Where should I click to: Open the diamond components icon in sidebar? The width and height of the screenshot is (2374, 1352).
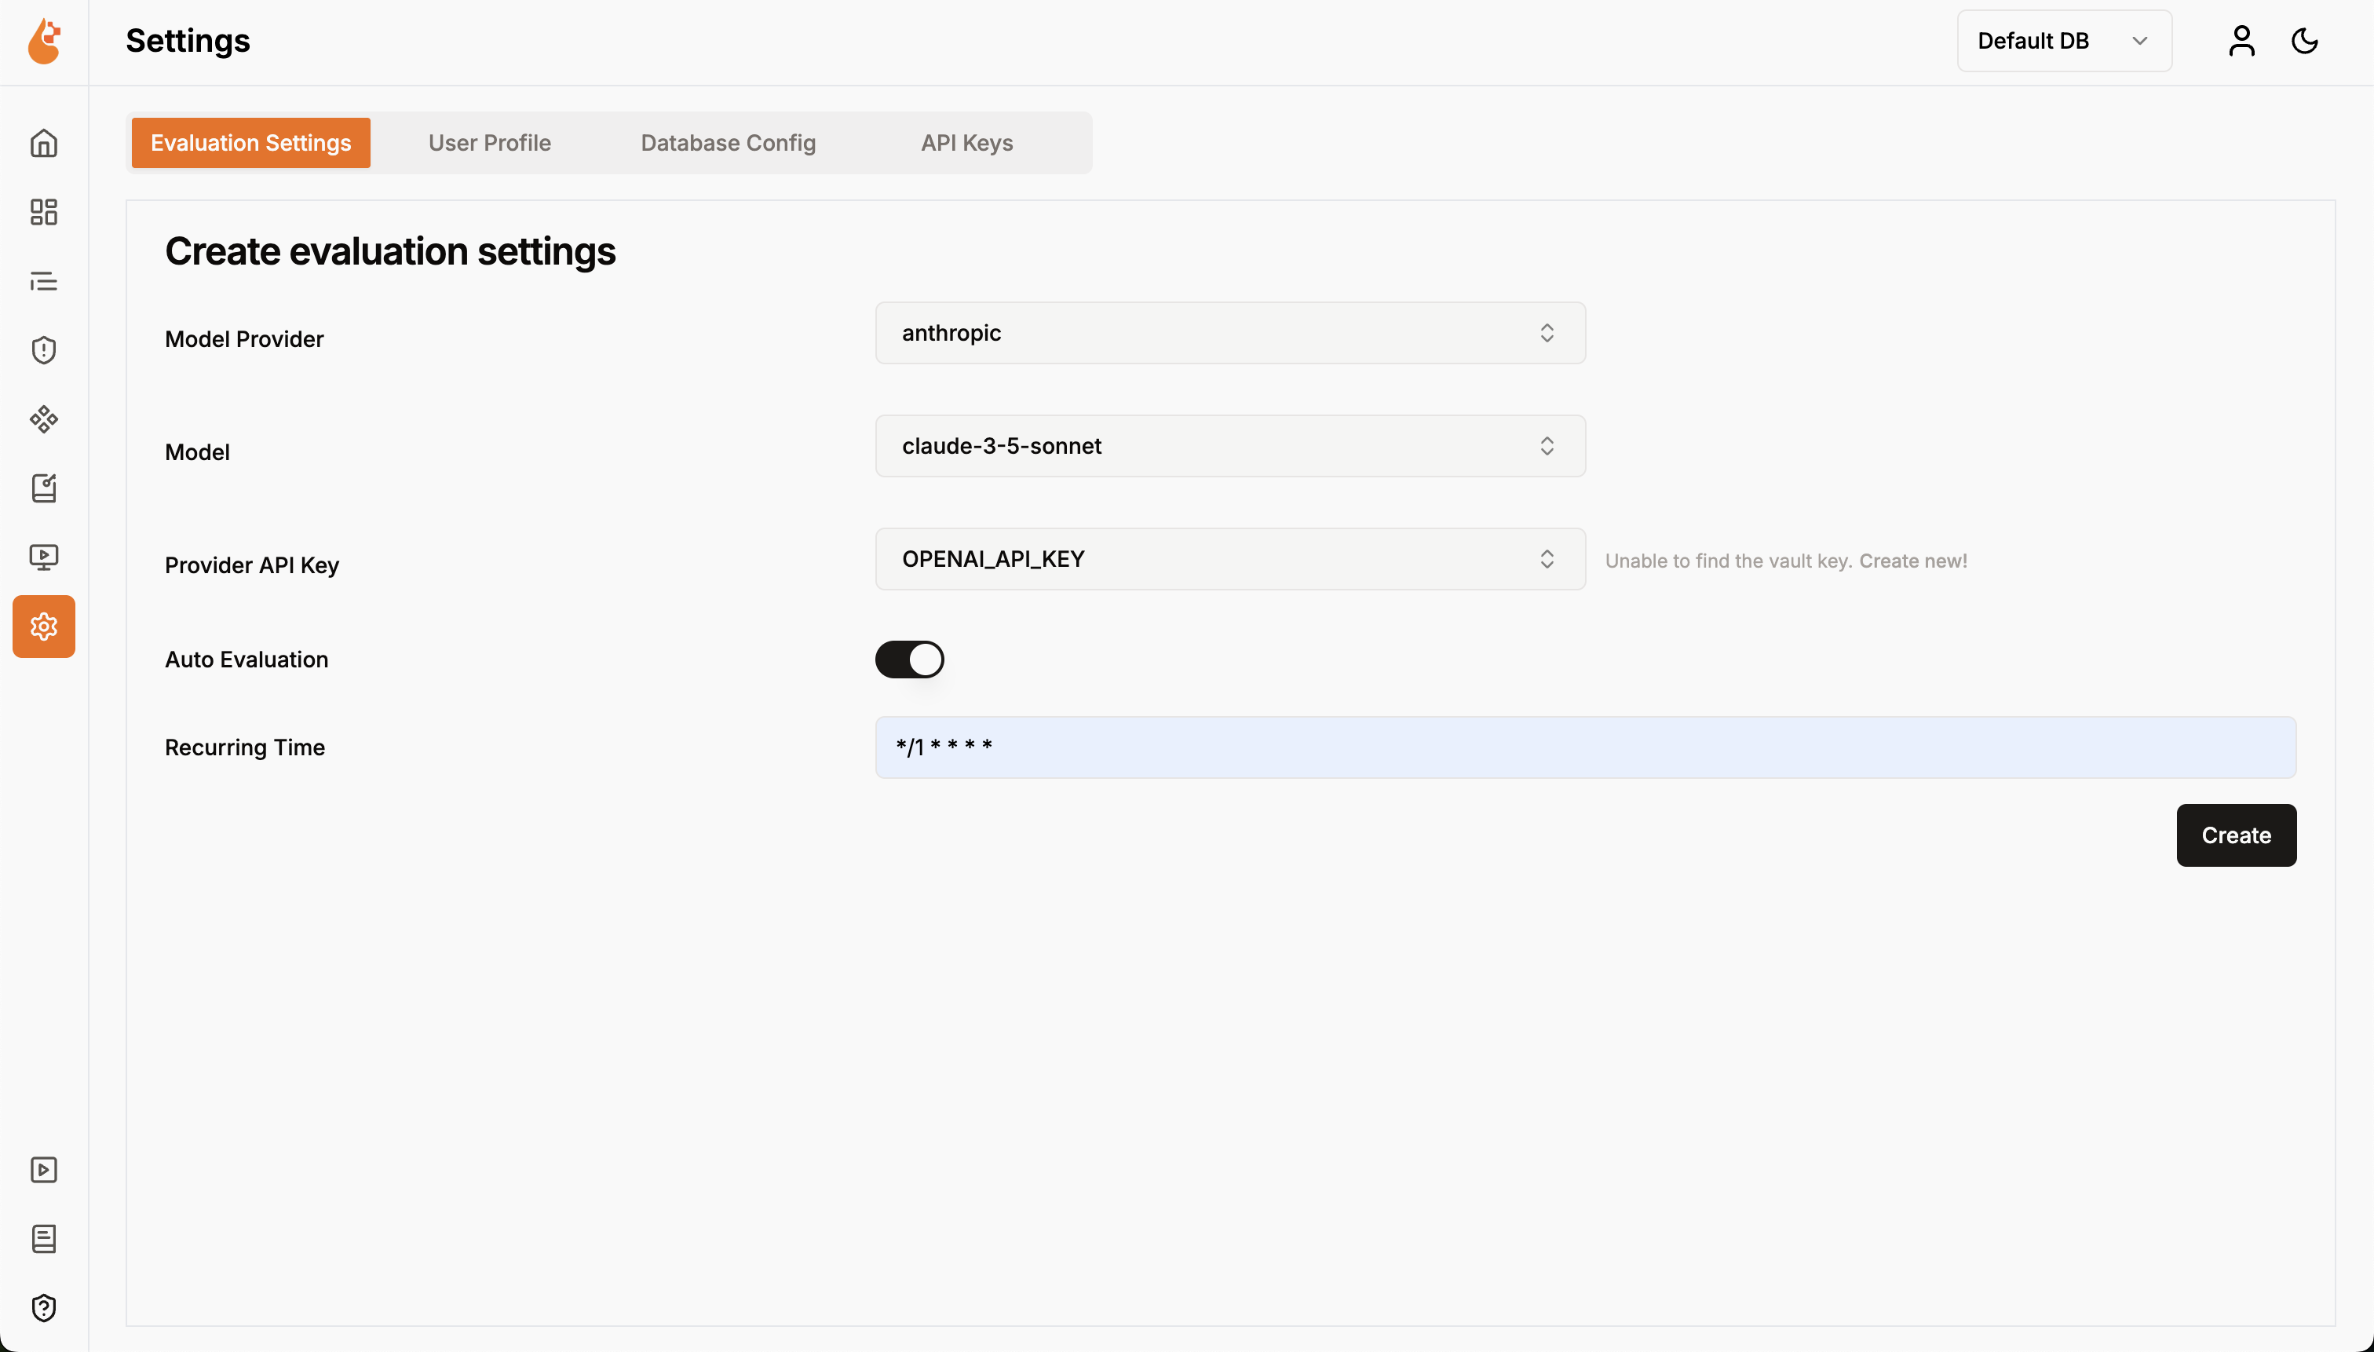(x=44, y=418)
